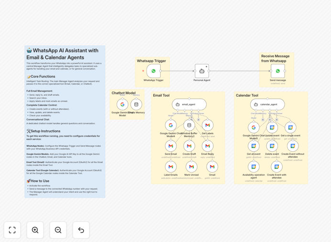Zoom in on the workflow canvas
This screenshot has width=331, height=242.
(x=35, y=230)
